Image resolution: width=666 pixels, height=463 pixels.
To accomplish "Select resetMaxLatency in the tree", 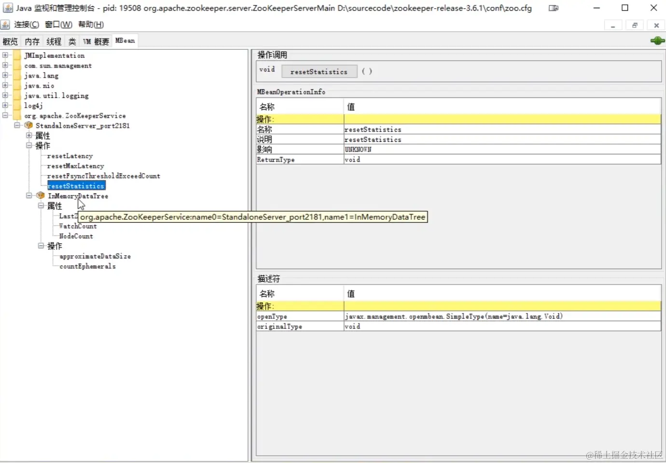I will tap(76, 166).
